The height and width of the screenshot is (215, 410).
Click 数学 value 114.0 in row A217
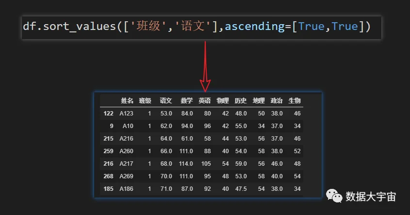click(x=186, y=164)
